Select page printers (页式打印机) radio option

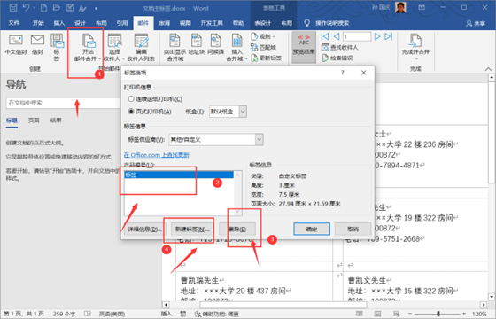(131, 112)
